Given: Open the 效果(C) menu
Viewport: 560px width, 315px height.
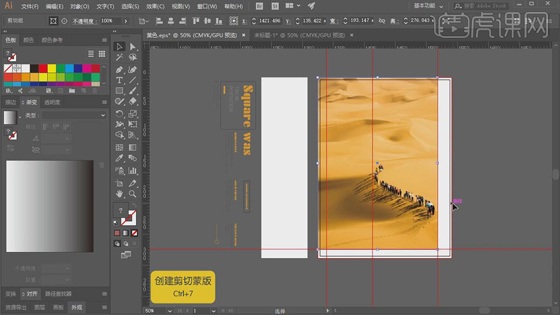Looking at the screenshot, I should (x=155, y=6).
